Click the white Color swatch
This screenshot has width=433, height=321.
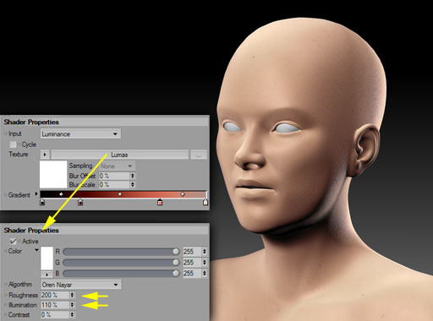pos(47,258)
